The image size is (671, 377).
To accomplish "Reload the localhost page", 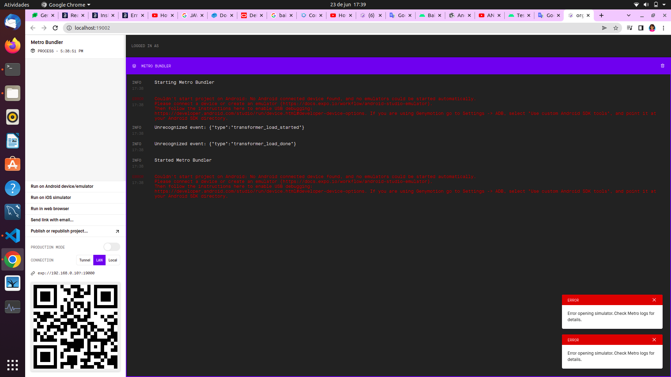I will tap(55, 28).
